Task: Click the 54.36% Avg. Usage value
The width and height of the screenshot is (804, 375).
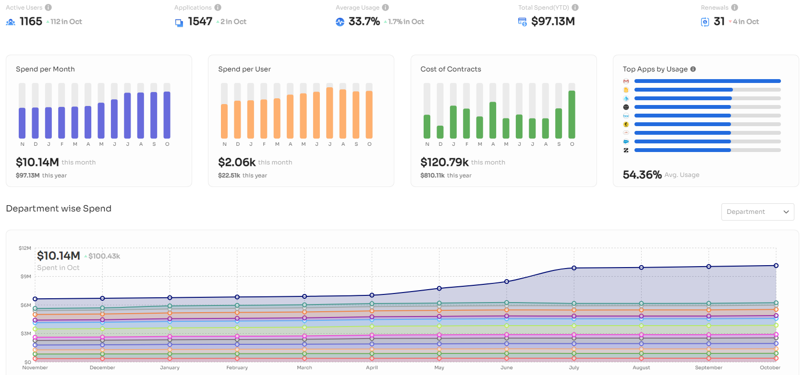Action: pyautogui.click(x=642, y=175)
